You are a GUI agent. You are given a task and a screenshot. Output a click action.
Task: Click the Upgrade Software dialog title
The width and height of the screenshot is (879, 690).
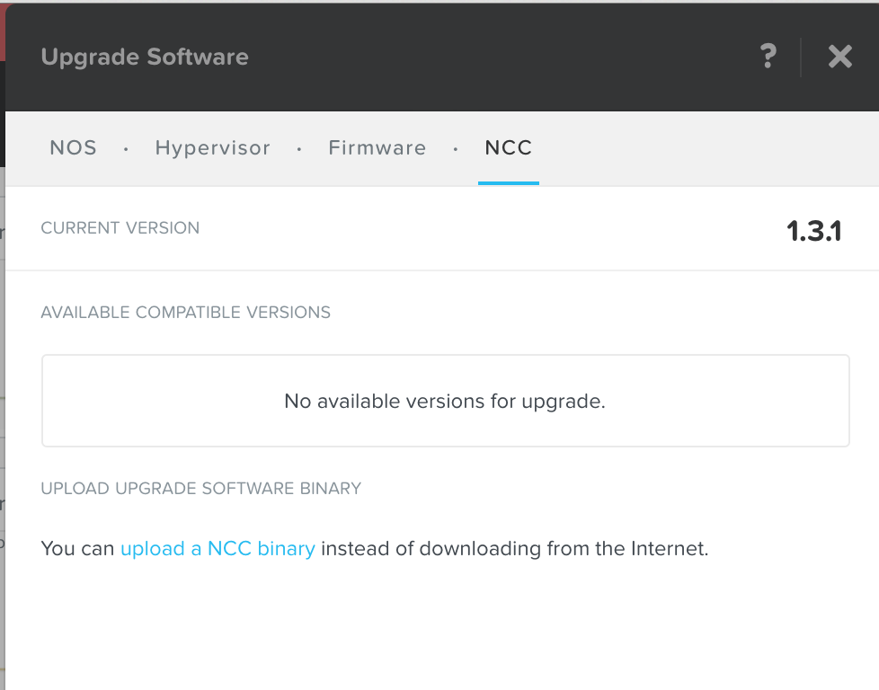coord(145,57)
